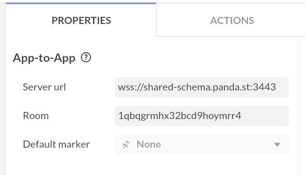
Task: Click the Server url label
Action: click(44, 87)
